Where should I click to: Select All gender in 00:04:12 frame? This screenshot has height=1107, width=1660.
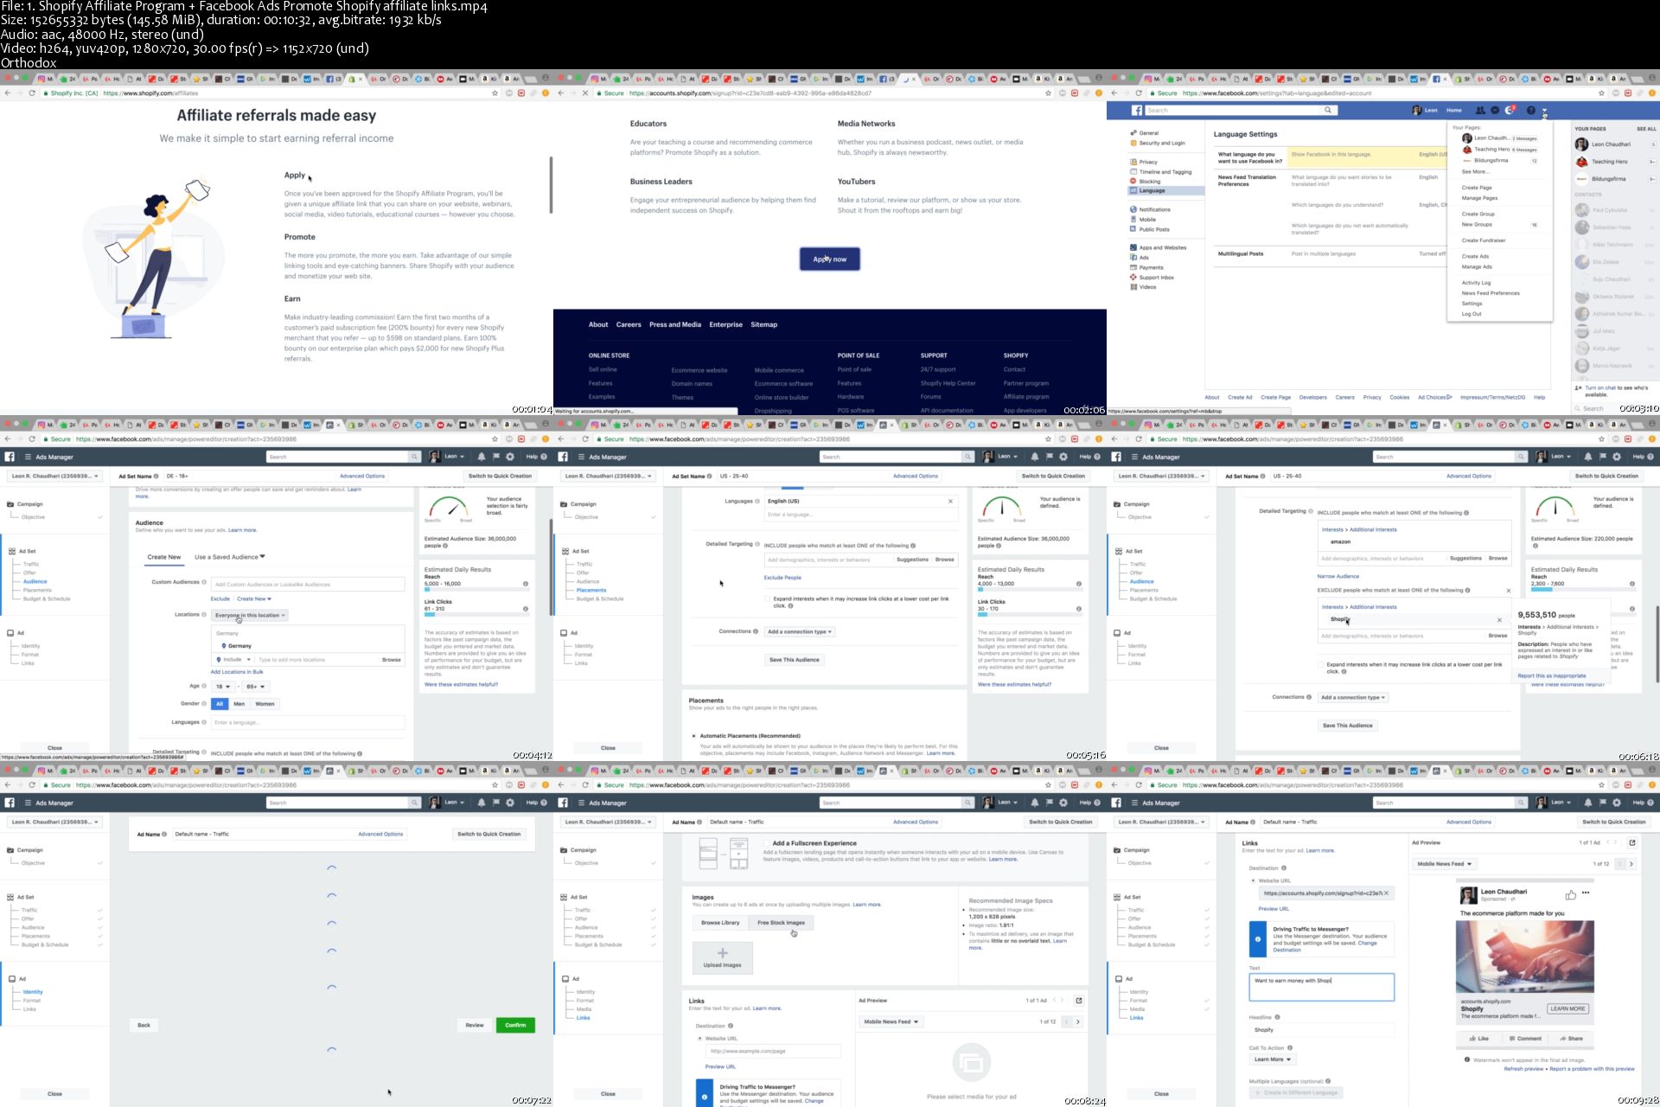(220, 704)
